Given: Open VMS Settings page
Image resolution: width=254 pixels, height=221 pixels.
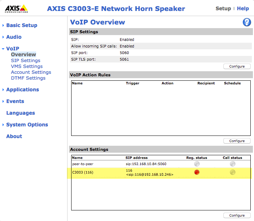Looking at the screenshot, I should [27, 66].
